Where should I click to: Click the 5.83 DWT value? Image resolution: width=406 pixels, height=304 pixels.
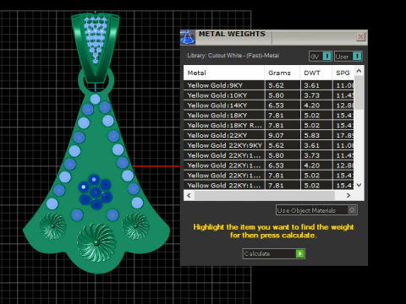[x=311, y=135]
